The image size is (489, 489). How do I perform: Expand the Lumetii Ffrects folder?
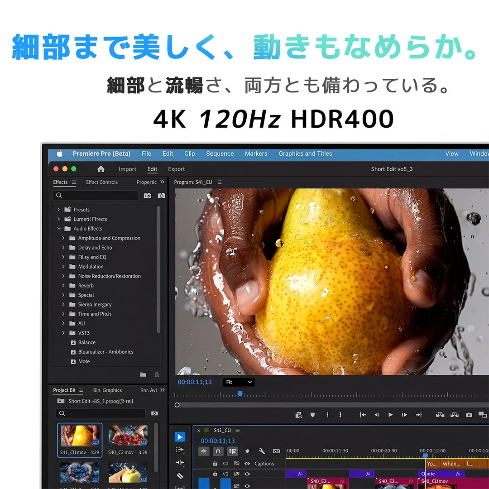point(58,219)
